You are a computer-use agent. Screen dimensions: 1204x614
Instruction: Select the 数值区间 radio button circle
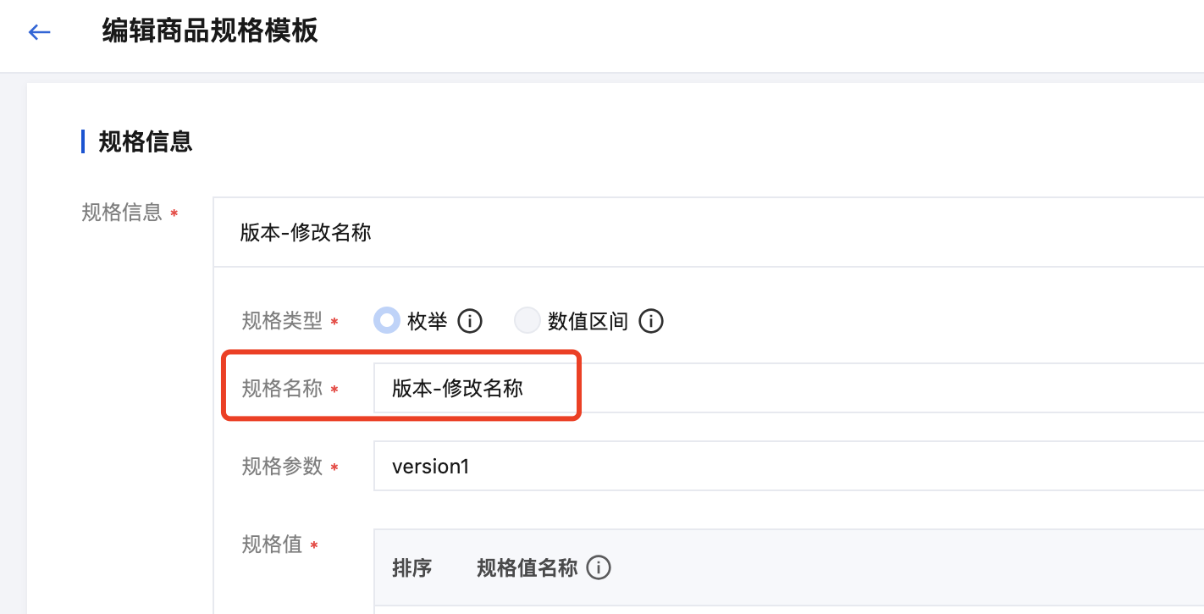pyautogui.click(x=527, y=321)
